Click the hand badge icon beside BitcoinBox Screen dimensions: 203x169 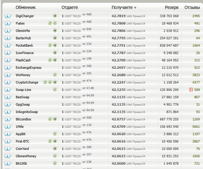(x=55, y=119)
